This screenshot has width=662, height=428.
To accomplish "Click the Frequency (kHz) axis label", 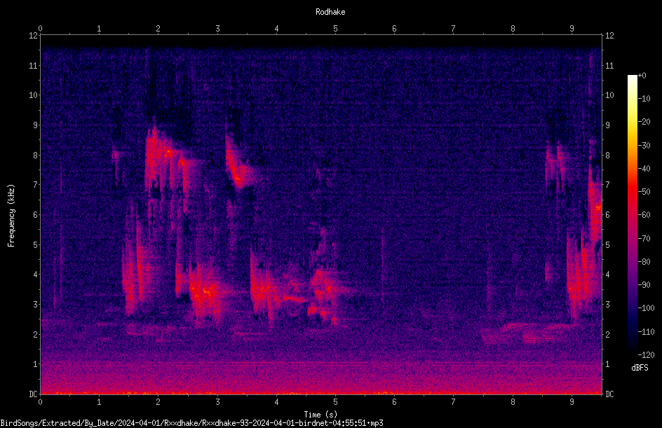I will point(11,216).
